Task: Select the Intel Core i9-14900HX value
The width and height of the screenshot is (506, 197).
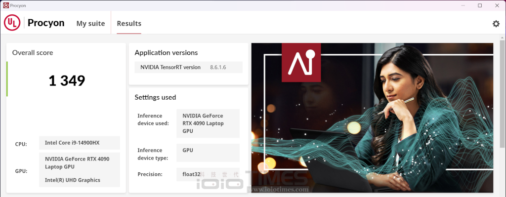Action: tap(80, 143)
